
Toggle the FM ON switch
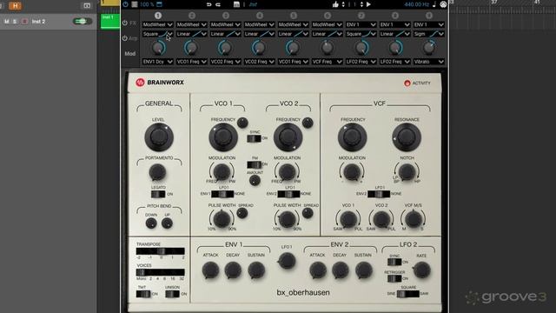pos(254,164)
